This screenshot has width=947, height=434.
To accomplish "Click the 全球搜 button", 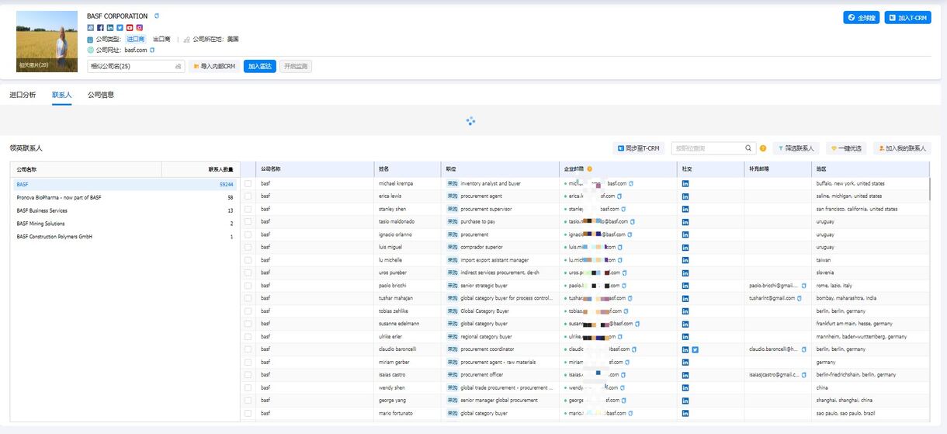I will 861,17.
